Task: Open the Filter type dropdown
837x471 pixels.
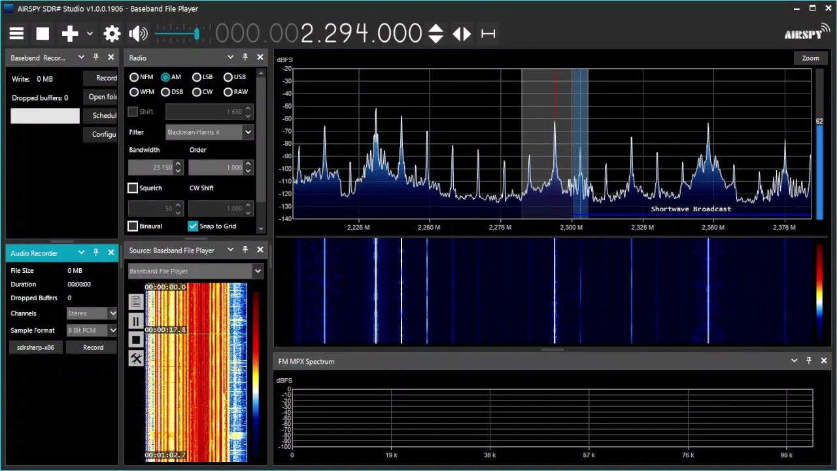Action: [209, 132]
